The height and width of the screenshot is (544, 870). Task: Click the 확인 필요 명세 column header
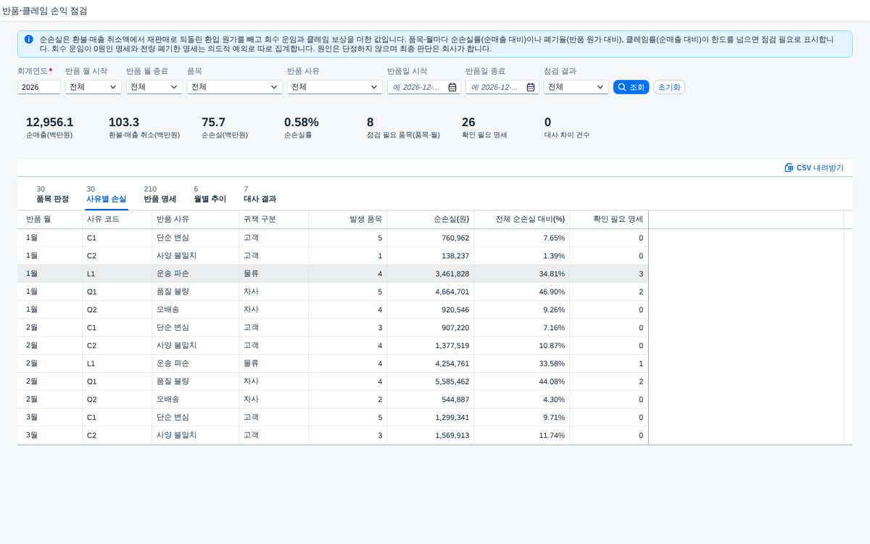[x=608, y=219]
